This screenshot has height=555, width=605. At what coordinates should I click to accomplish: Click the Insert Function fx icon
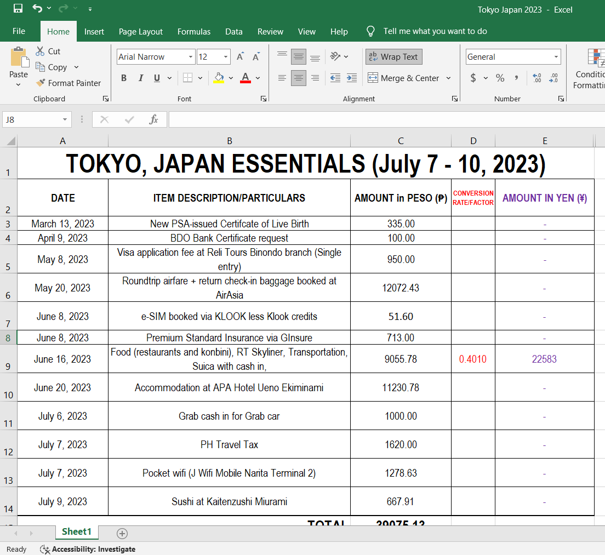(153, 119)
